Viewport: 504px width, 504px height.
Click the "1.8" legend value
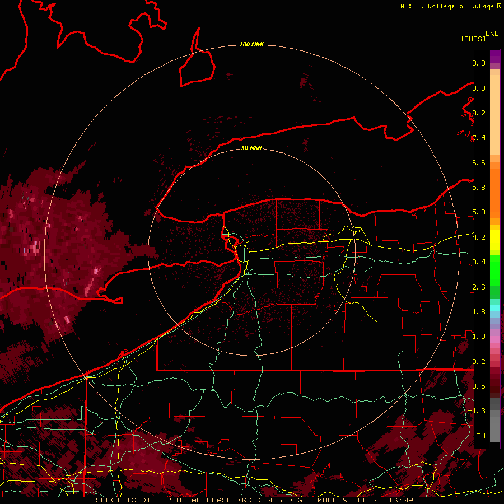(479, 312)
